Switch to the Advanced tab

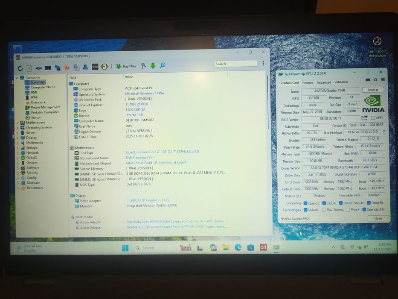pos(324,82)
